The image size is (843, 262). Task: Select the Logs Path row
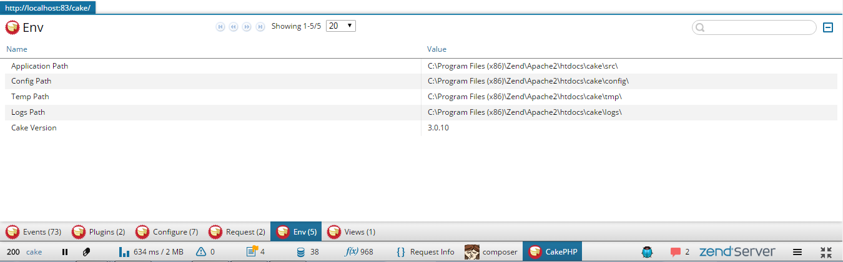tap(421, 112)
